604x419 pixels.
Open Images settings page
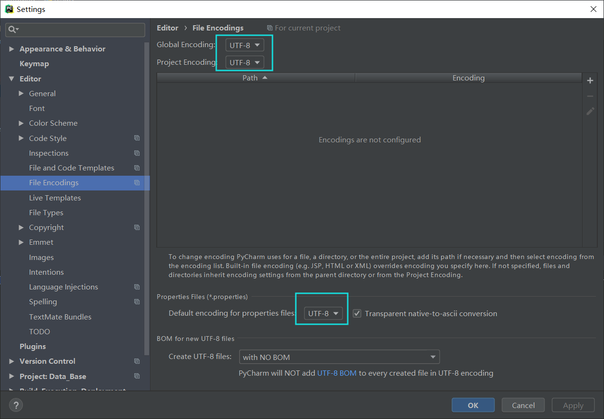click(41, 257)
